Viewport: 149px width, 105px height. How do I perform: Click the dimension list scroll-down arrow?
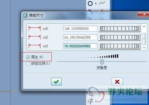(144, 48)
